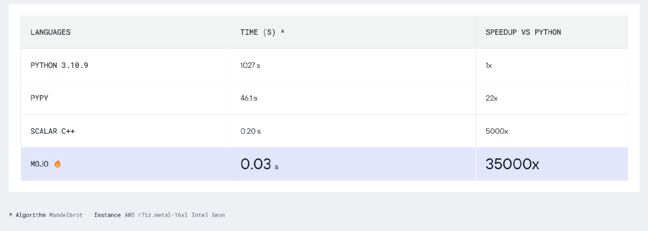648x231 pixels.
Task: Select the SCALAR C++ row label
Action: coord(53,131)
